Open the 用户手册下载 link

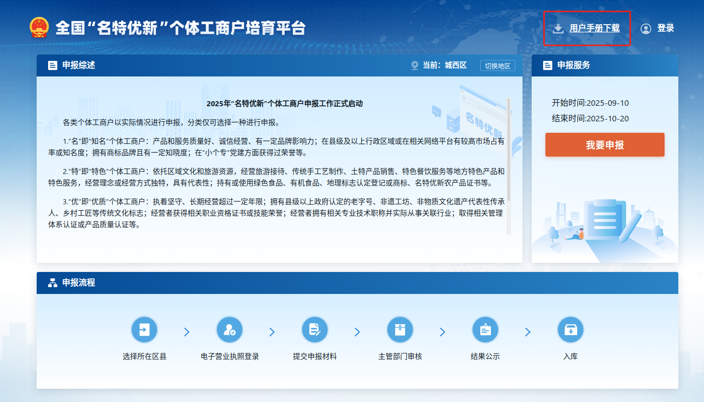click(x=594, y=28)
